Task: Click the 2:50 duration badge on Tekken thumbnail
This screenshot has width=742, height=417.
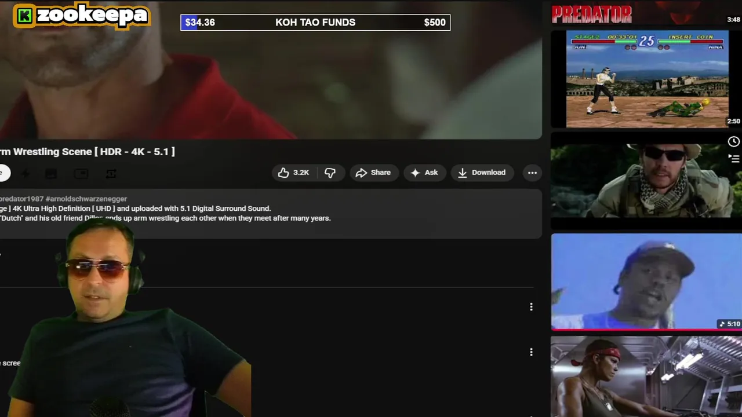Action: coord(733,122)
